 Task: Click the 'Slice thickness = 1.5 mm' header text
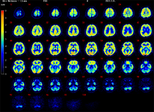tap(15, 1)
